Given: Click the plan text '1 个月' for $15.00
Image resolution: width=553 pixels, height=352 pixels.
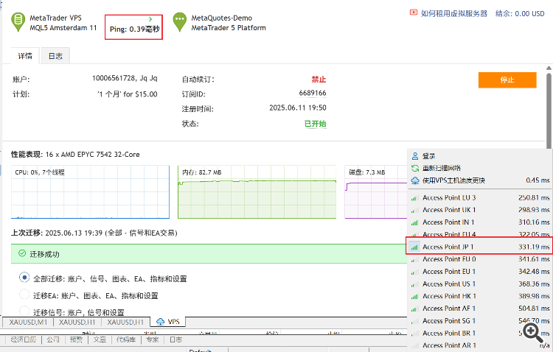Looking at the screenshot, I should (x=128, y=94).
